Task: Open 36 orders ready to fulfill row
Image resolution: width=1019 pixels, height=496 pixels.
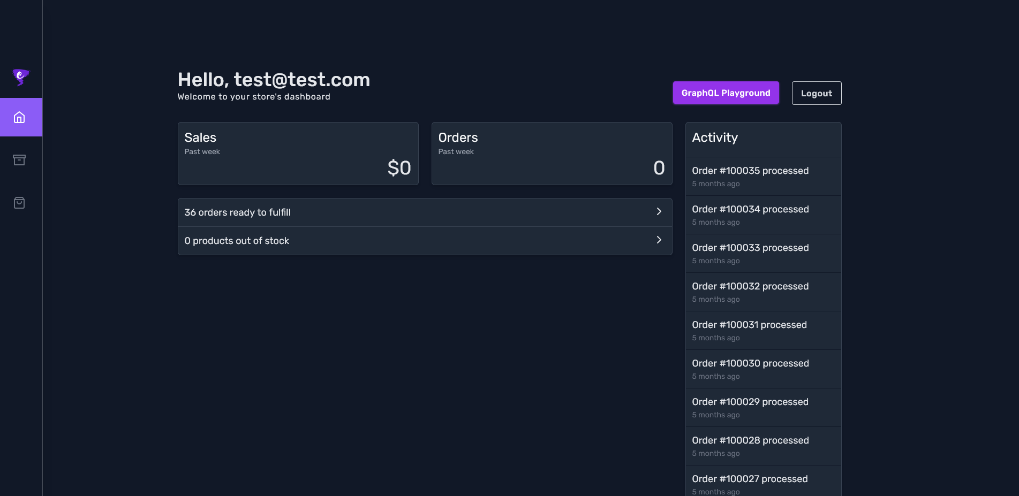Action: (x=425, y=212)
